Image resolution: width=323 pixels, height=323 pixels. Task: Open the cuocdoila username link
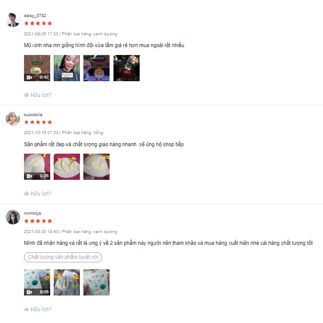[x=33, y=114]
